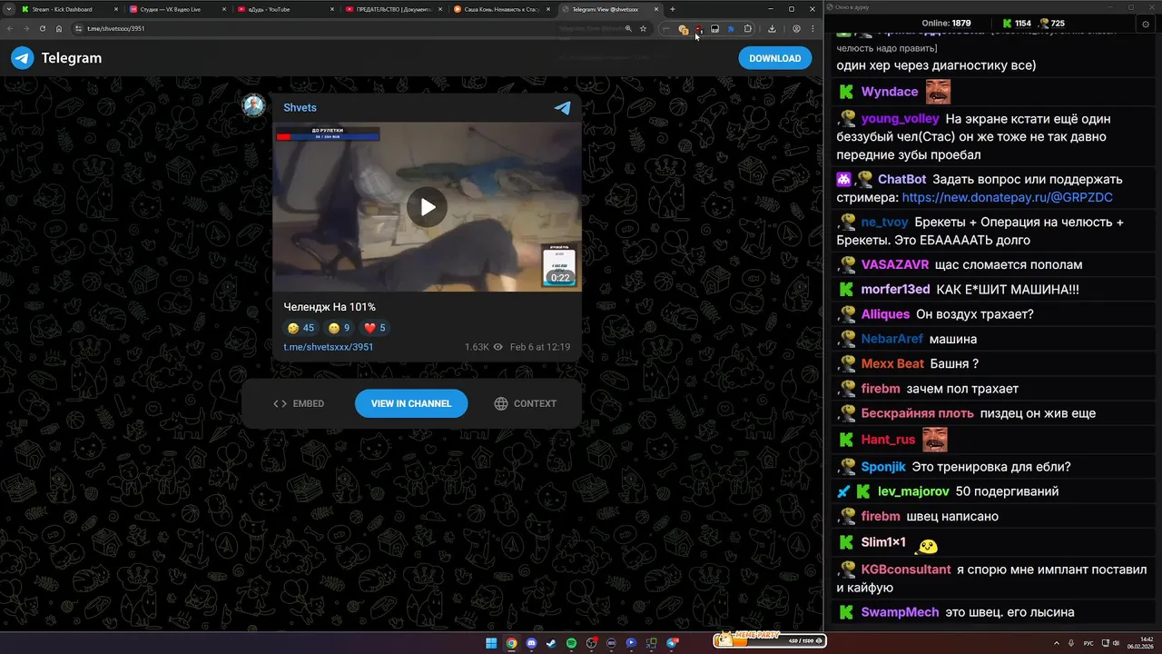Click the crying emoji reaction with 45
This screenshot has width=1162, height=654.
click(x=300, y=328)
